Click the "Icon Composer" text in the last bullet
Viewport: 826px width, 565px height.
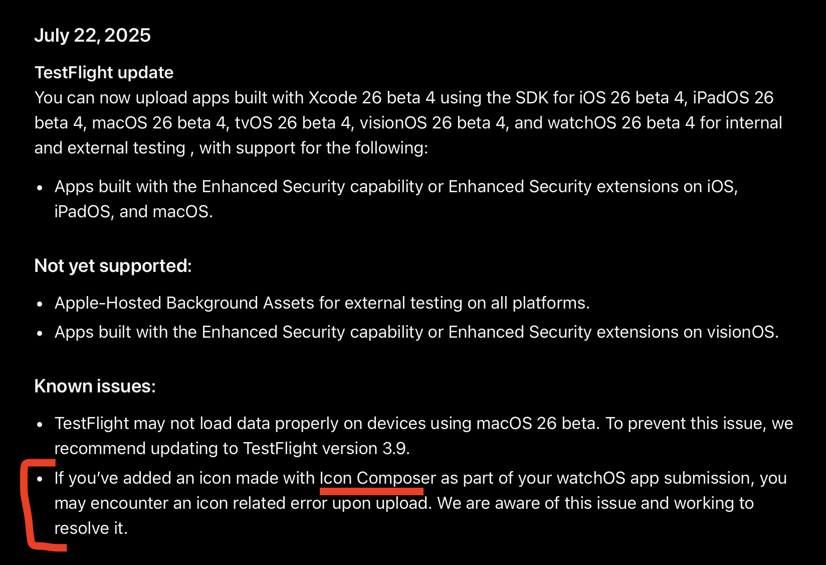[x=377, y=478]
